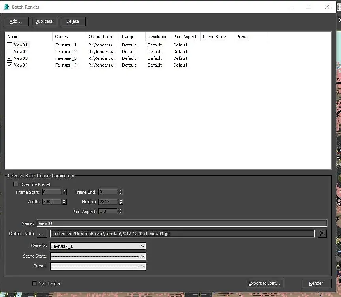
Task: Click the Export to .bat... button
Action: coord(265,283)
